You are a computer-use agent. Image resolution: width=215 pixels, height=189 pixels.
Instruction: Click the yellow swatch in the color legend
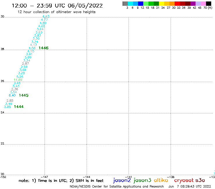[x=162, y=3]
